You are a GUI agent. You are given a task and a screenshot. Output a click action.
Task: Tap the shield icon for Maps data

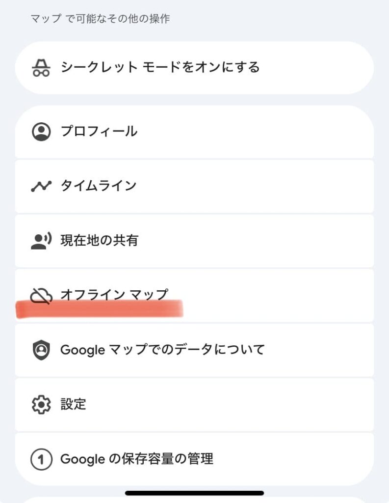[x=41, y=350]
